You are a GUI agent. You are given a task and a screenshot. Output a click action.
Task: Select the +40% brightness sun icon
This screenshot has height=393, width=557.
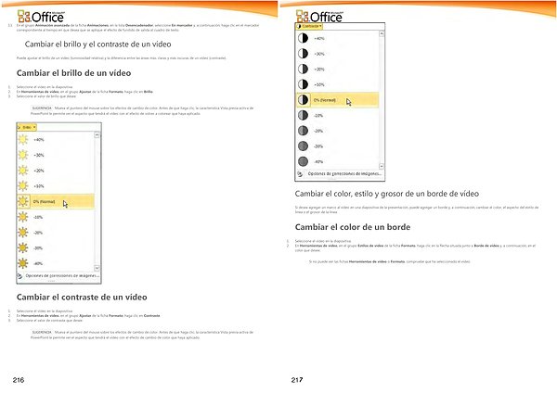point(23,140)
